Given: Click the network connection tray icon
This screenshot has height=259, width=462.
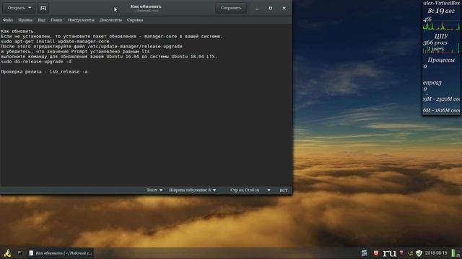Looking at the screenshot, I should 410,253.
